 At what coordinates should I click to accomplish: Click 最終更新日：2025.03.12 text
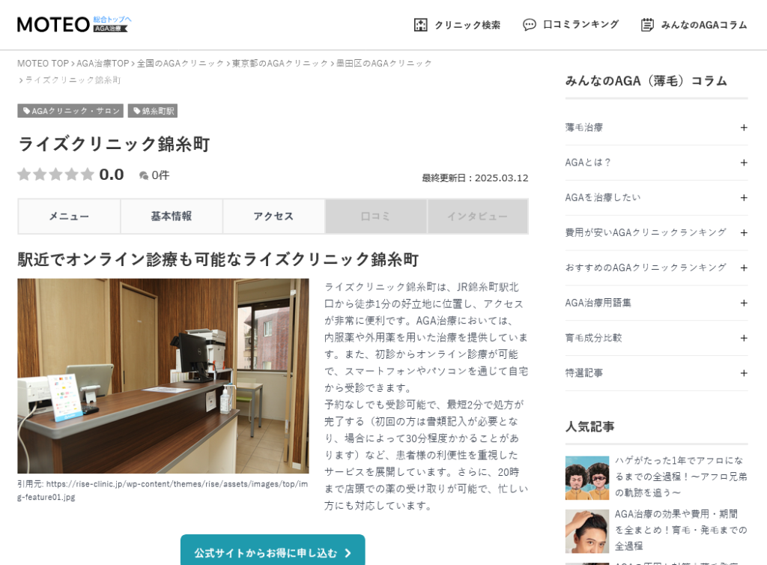coord(475,178)
